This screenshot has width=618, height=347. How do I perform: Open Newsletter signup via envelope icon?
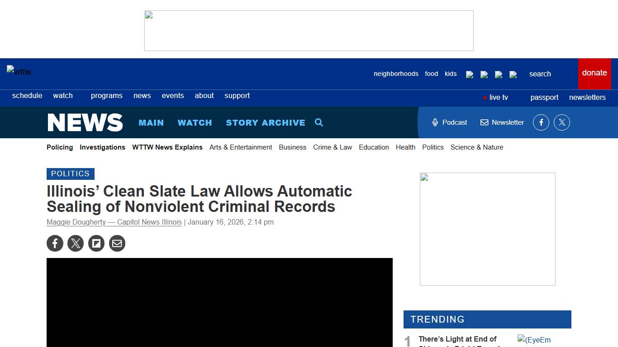[x=502, y=122]
